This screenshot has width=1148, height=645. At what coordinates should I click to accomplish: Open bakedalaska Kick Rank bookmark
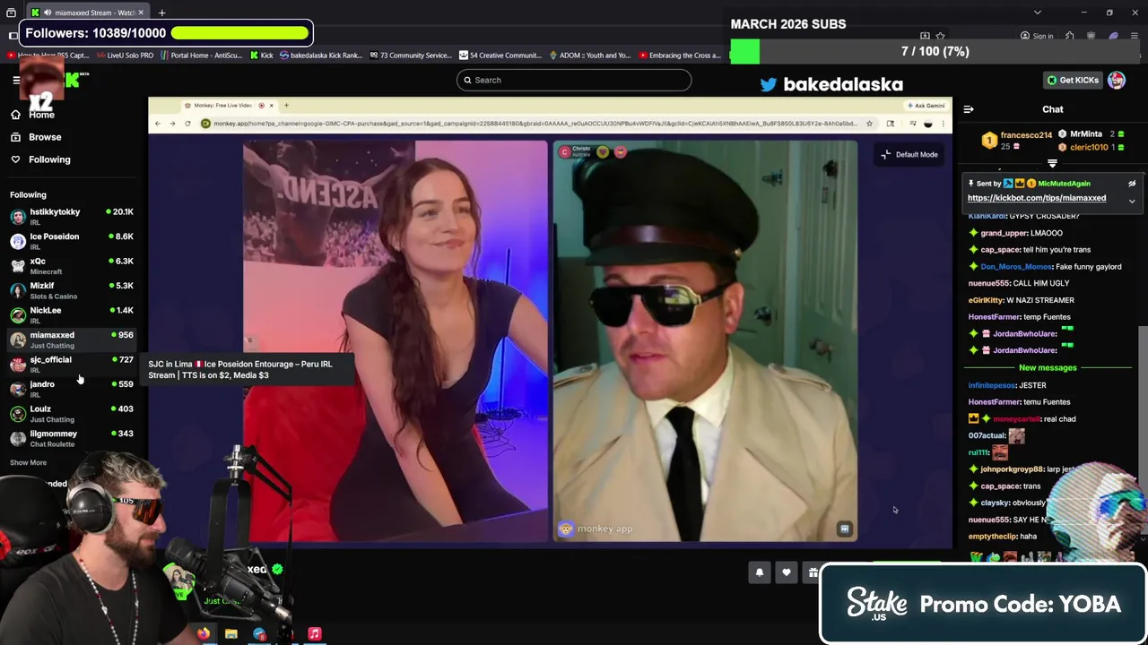pos(320,56)
